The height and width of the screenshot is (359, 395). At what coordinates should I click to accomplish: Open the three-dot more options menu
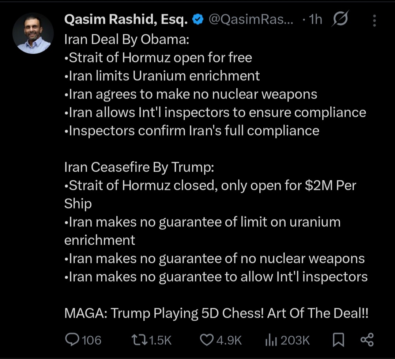click(x=374, y=21)
